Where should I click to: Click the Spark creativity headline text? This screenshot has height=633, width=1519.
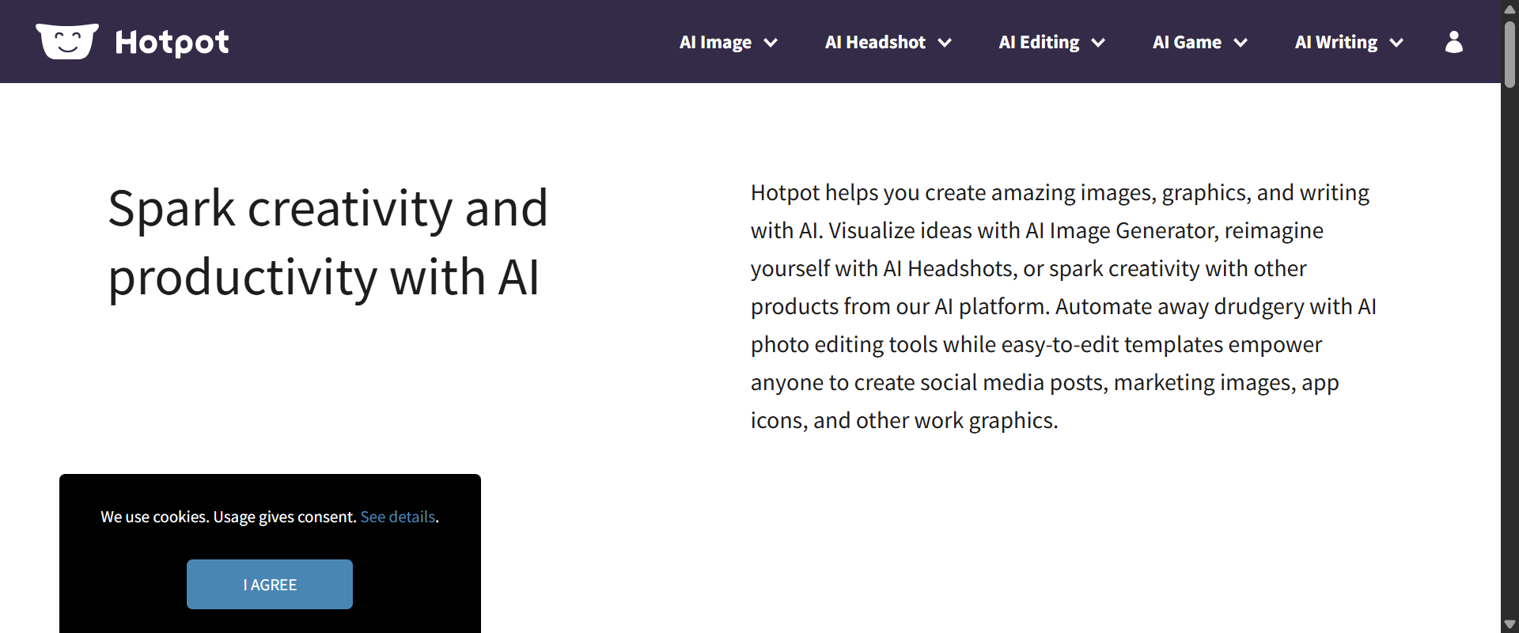point(328,242)
